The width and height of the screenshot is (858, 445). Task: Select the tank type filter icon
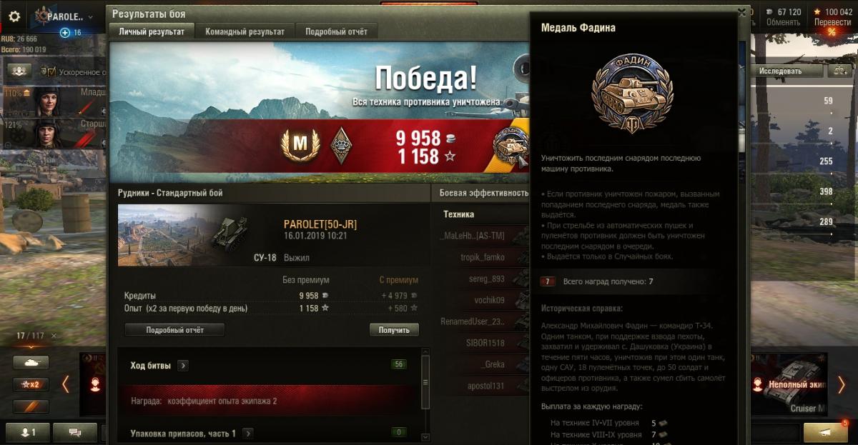(x=31, y=363)
